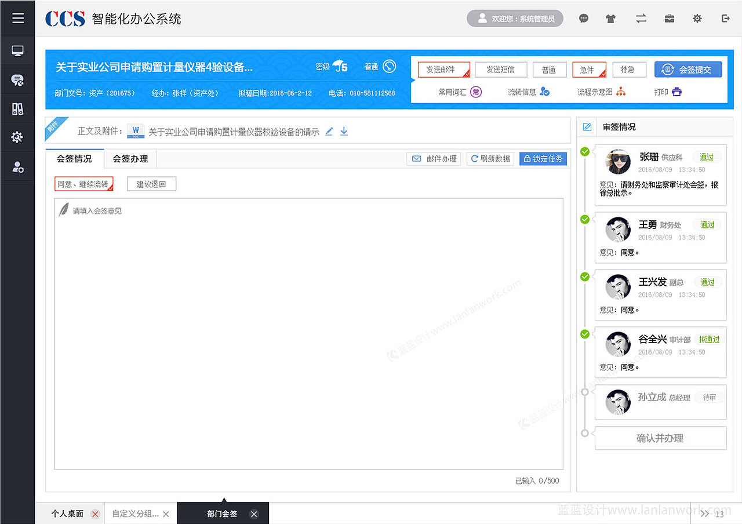Open the messages chat bubble icon

(583, 18)
